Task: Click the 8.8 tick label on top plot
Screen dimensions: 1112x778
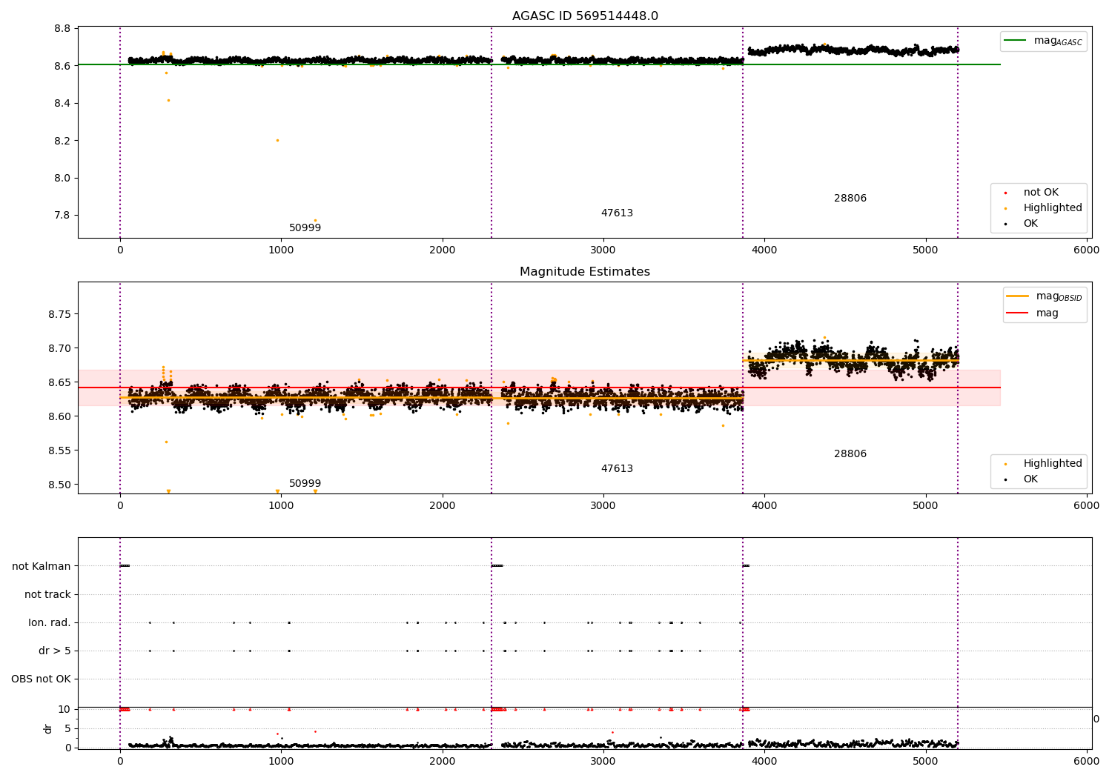Action: (x=62, y=29)
